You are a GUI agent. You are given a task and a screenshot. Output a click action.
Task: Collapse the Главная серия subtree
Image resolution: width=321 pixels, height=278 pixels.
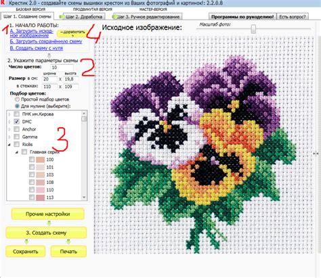coord(17,152)
